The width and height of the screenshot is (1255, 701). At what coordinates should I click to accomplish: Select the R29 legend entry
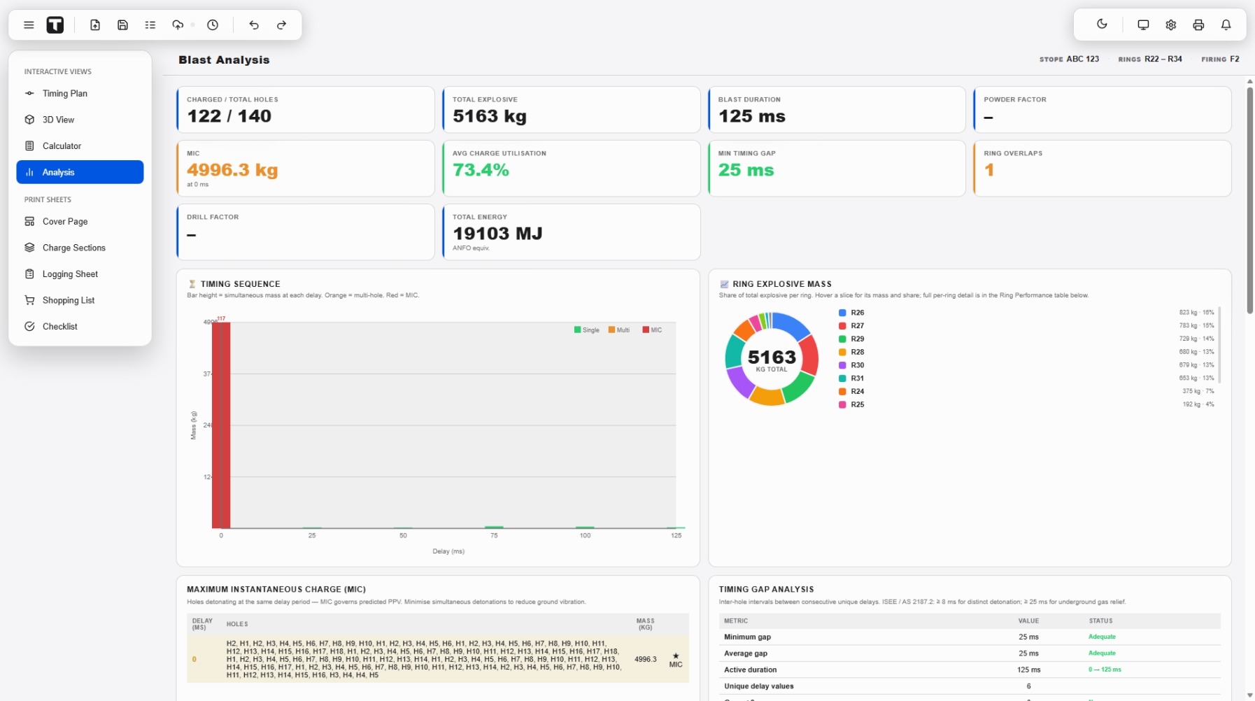pos(1026,339)
